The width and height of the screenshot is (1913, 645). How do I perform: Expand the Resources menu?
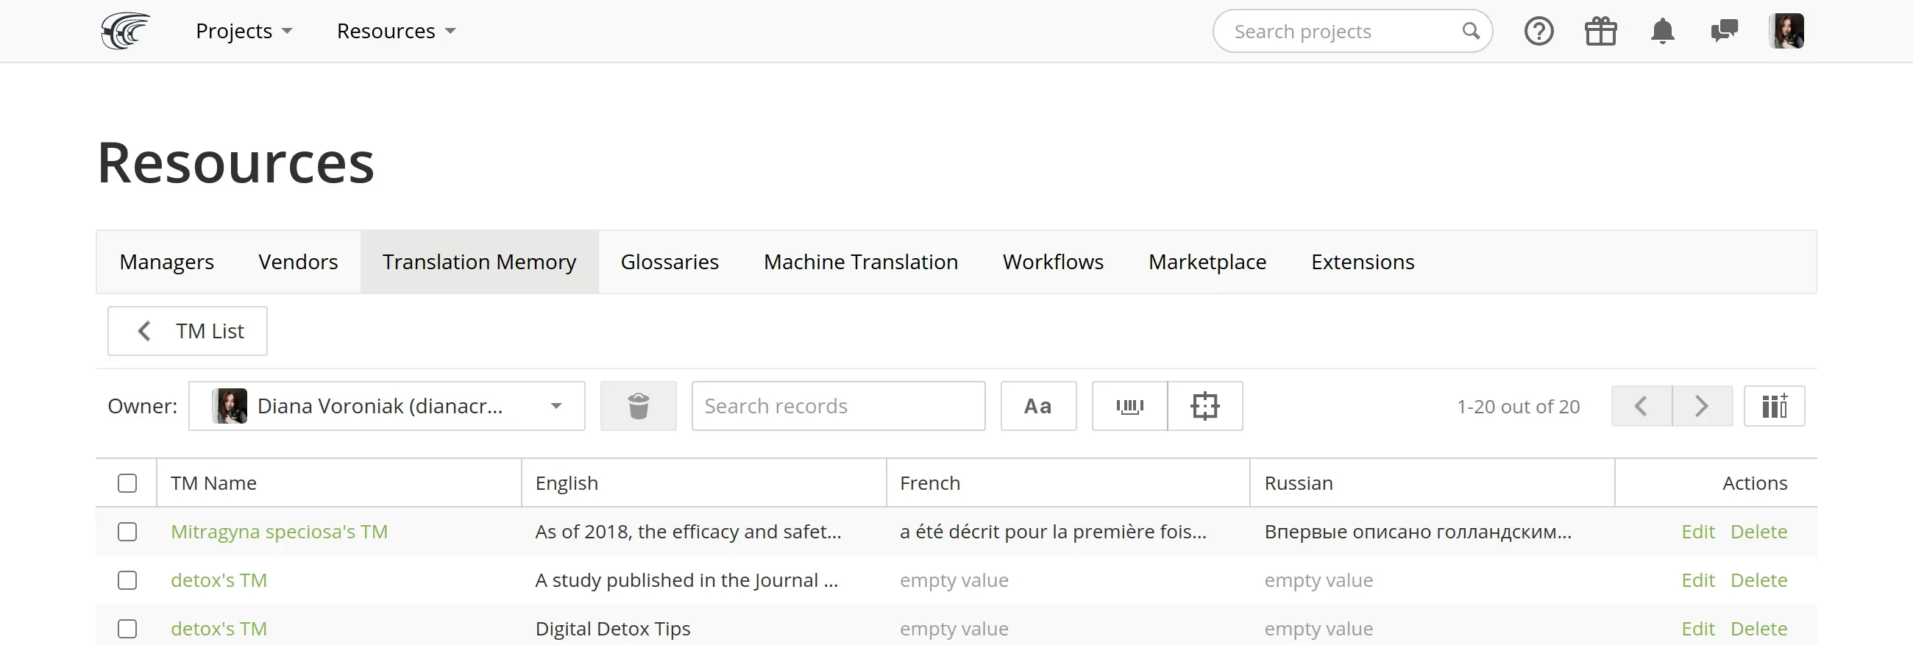pyautogui.click(x=396, y=31)
